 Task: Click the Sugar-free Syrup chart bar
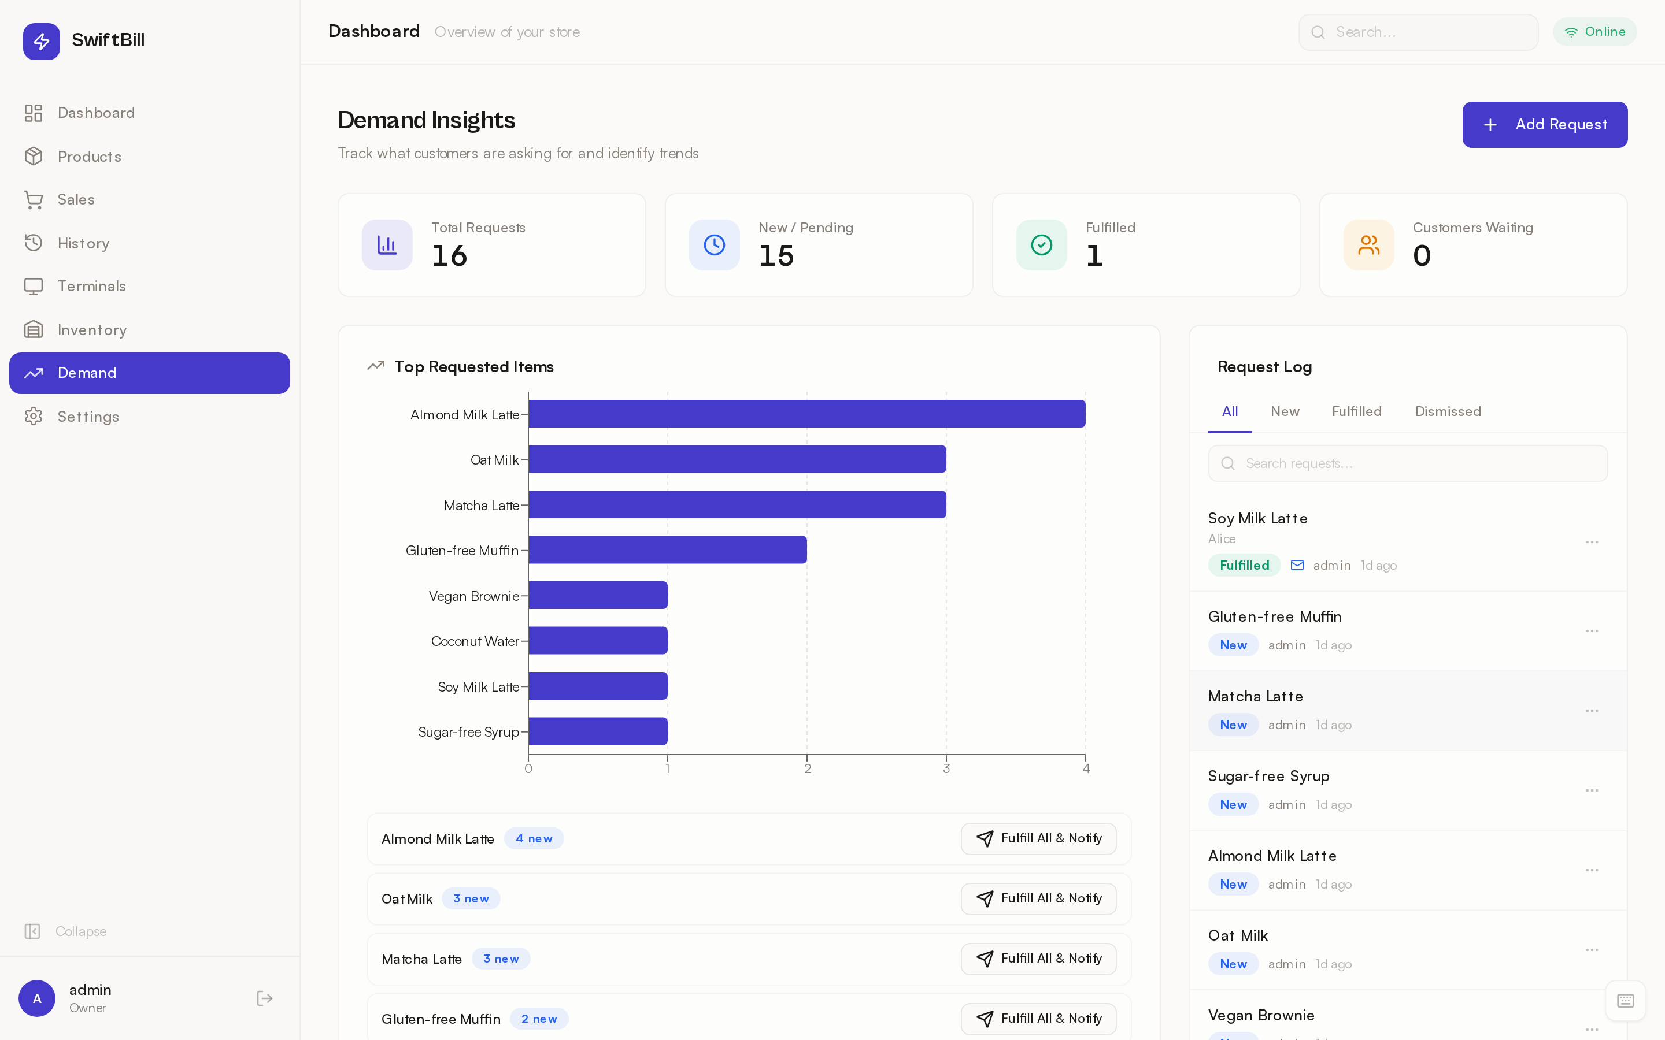click(x=598, y=732)
